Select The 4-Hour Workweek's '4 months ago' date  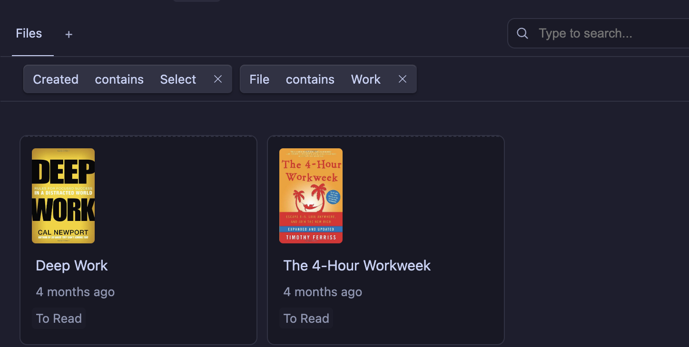323,292
